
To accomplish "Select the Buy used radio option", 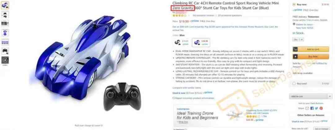I will coord(294,84).
